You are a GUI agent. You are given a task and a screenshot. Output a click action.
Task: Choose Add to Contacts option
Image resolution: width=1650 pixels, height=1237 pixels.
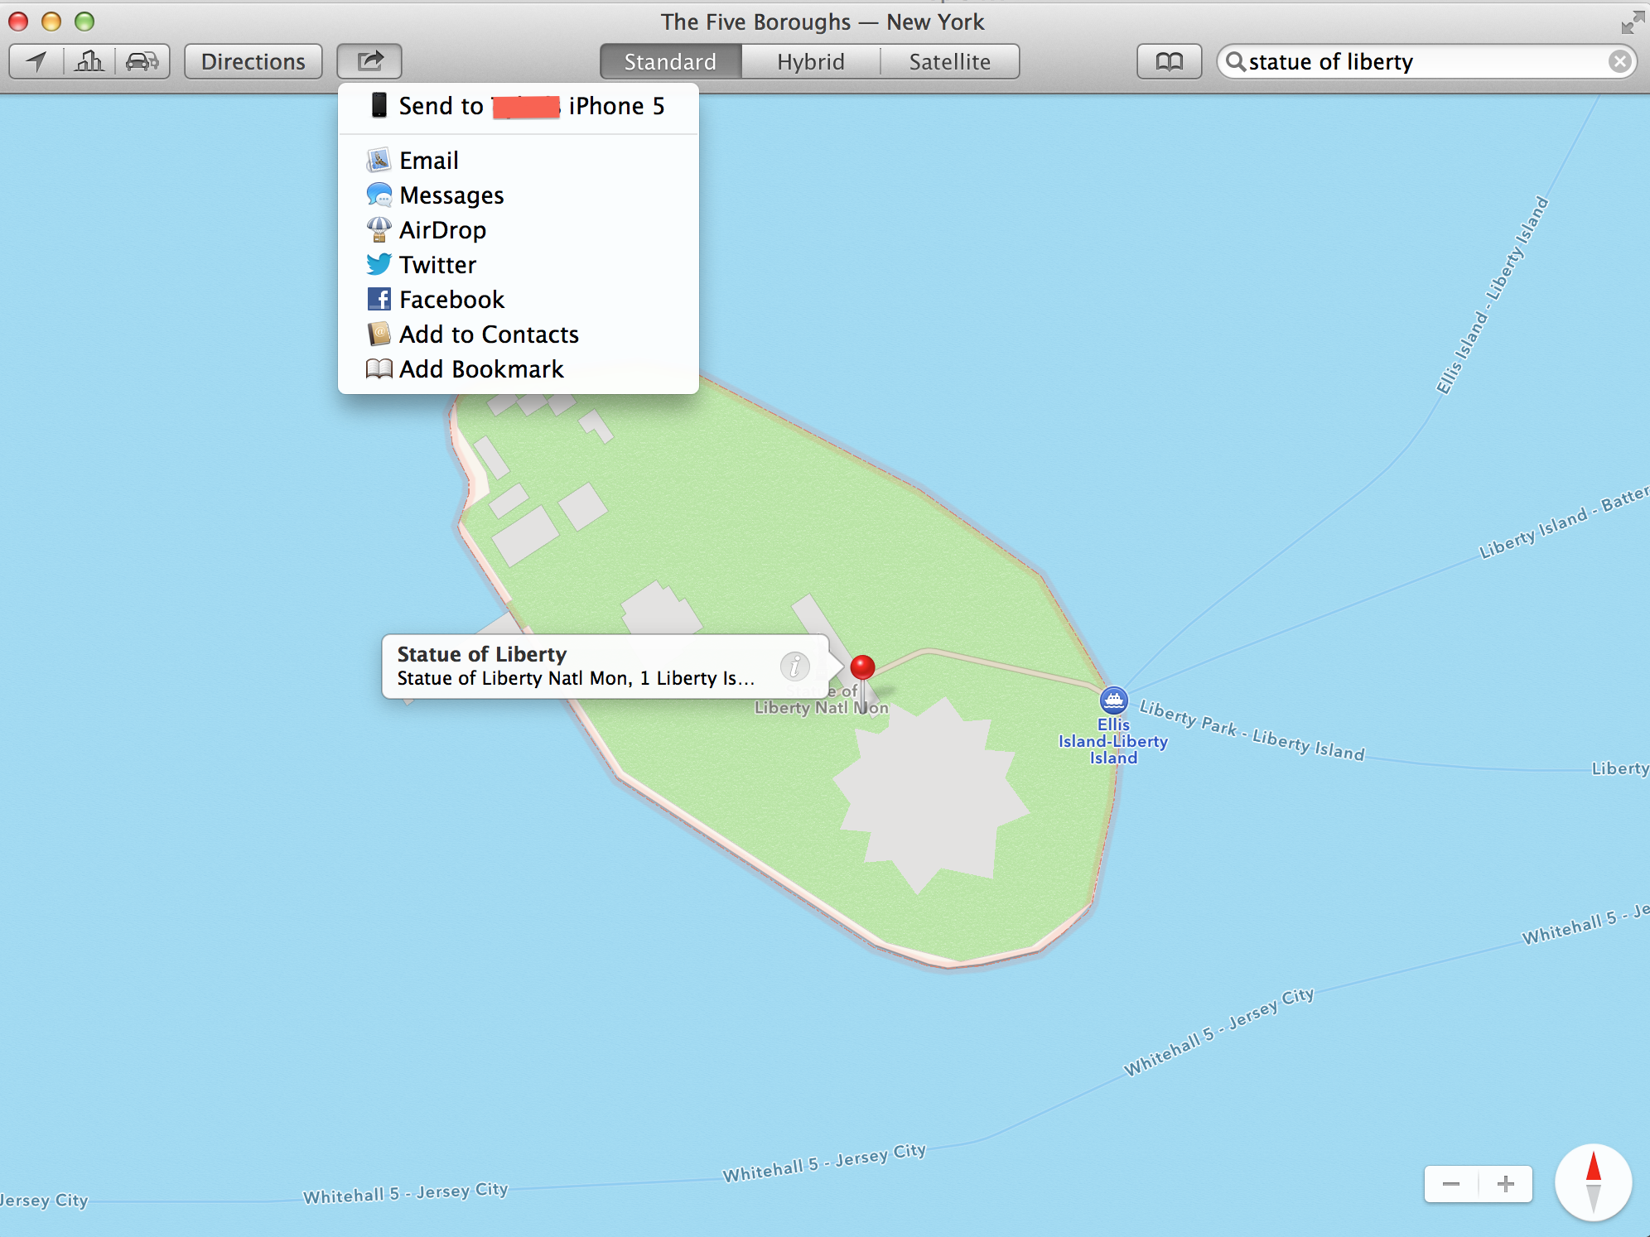coord(519,335)
